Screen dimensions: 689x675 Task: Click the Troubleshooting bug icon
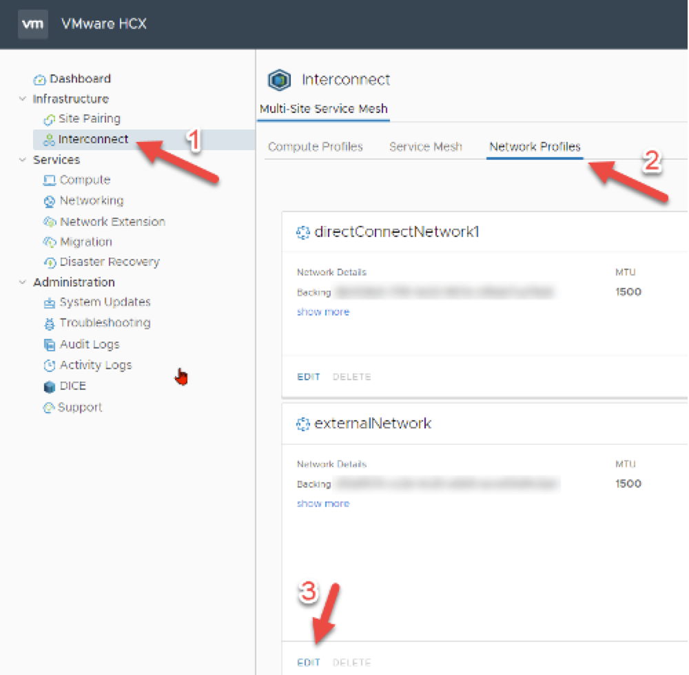(49, 324)
